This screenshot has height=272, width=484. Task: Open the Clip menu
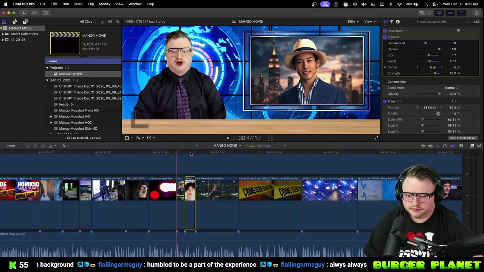(91, 4)
